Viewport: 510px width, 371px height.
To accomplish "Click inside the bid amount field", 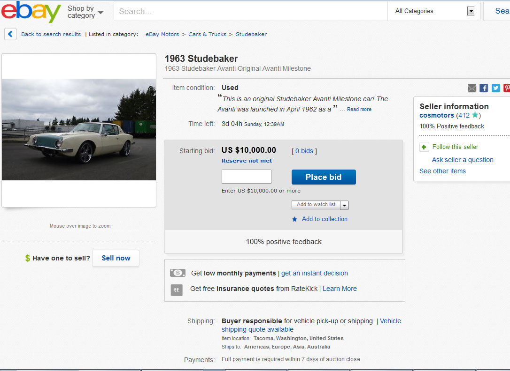I will point(247,177).
